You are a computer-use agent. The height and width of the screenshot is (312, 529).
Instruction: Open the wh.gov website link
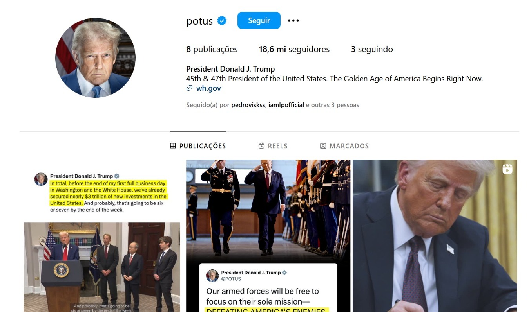pyautogui.click(x=208, y=88)
